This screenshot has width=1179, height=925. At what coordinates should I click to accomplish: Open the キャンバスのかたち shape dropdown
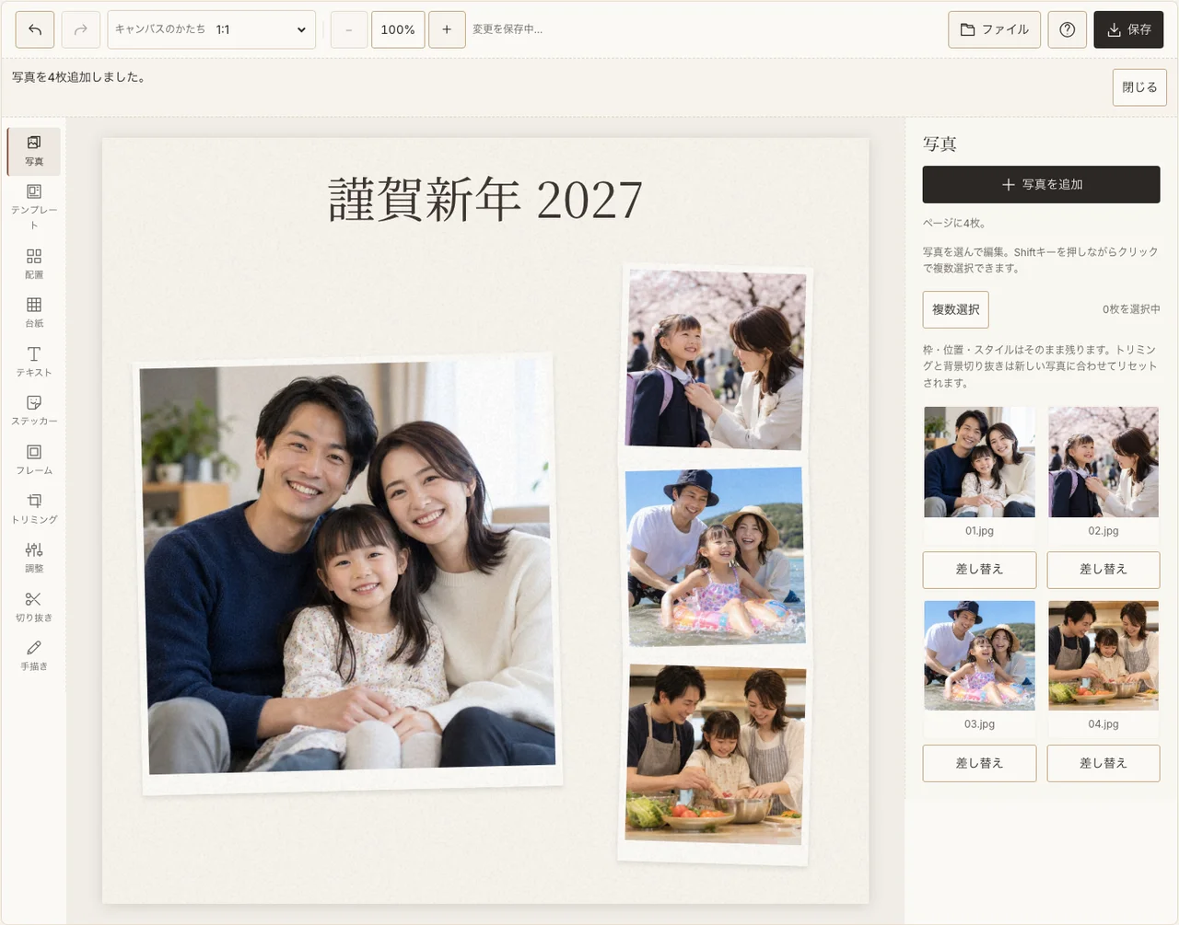pyautogui.click(x=212, y=29)
